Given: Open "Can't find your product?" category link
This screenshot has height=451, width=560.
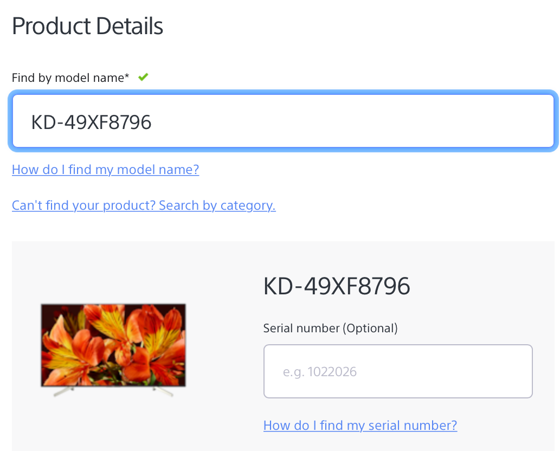Looking at the screenshot, I should click(144, 205).
